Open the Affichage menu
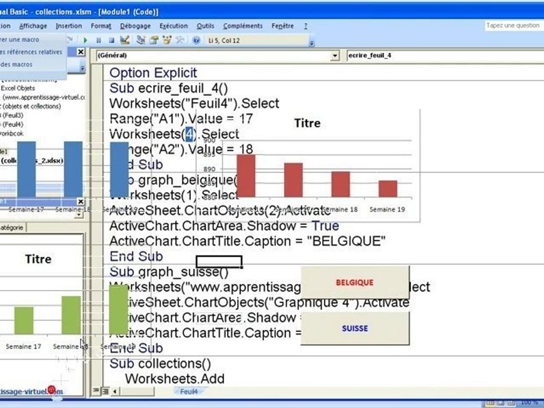Image resolution: width=544 pixels, height=408 pixels. tap(33, 26)
